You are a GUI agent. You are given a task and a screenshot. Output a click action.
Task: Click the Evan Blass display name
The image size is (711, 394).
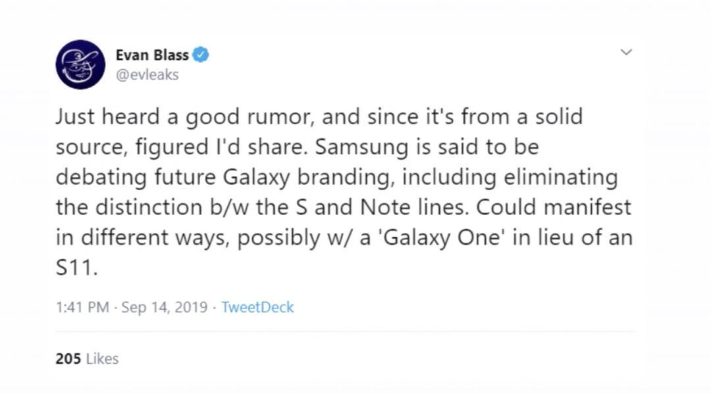click(152, 55)
